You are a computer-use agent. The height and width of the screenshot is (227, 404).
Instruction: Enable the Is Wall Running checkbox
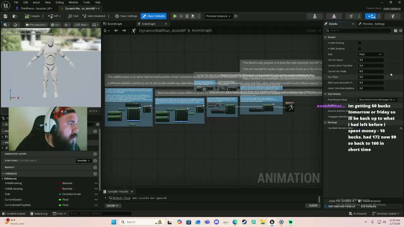[x=359, y=43]
